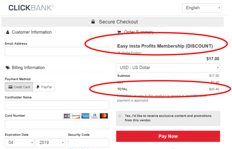Open the USD - US Dollar currency dropdown
232x149 pixels.
(168, 68)
